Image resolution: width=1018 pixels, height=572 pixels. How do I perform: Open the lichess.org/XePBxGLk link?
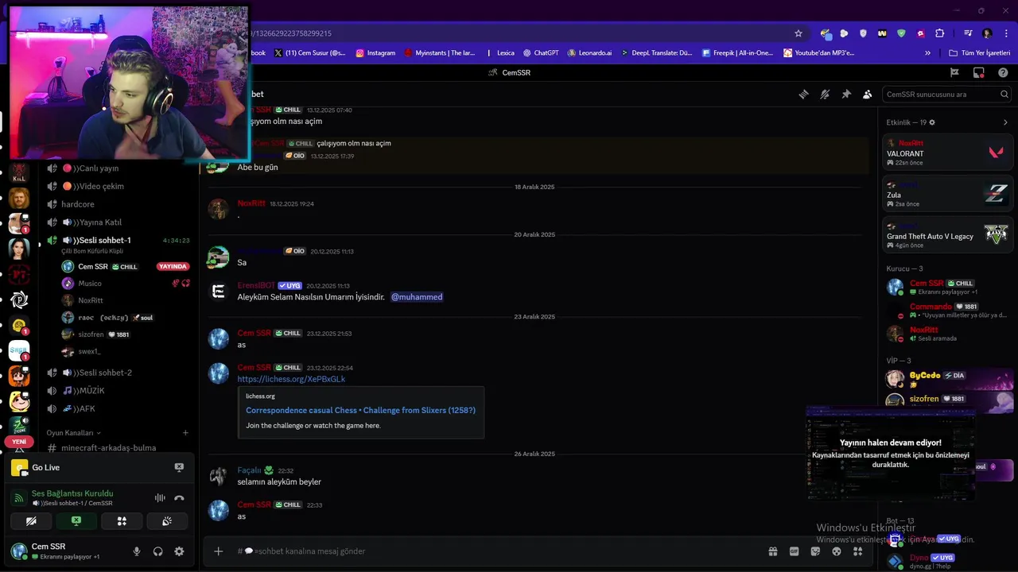coord(291,380)
